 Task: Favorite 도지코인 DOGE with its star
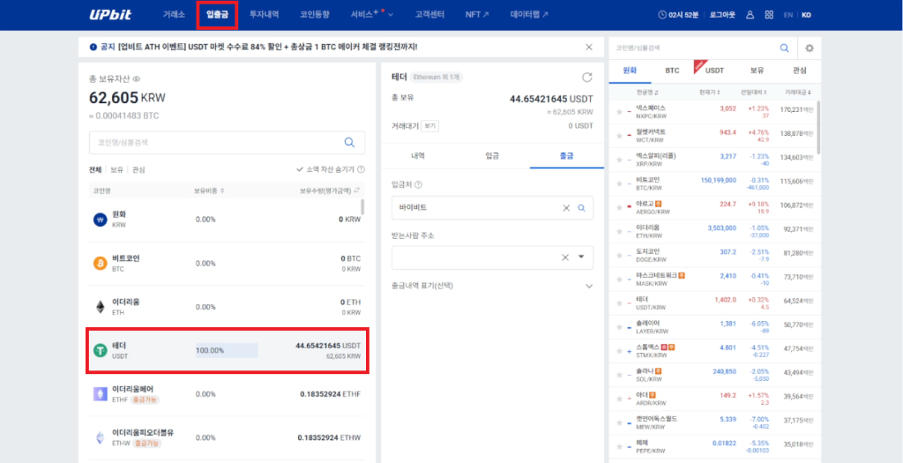click(619, 255)
